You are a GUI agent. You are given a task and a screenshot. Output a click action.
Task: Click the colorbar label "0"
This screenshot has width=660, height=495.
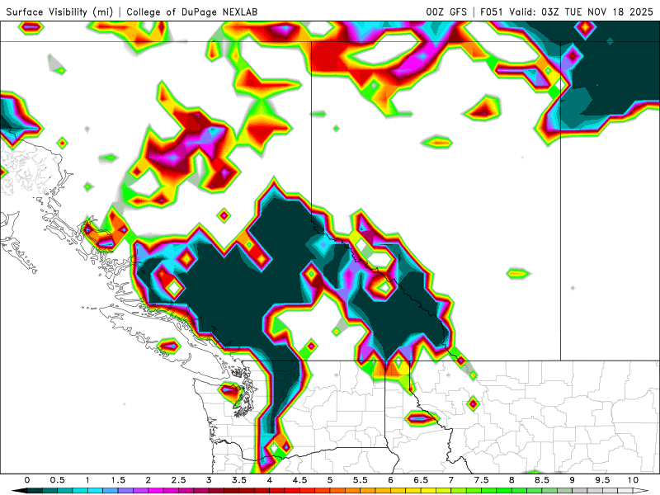(x=27, y=480)
